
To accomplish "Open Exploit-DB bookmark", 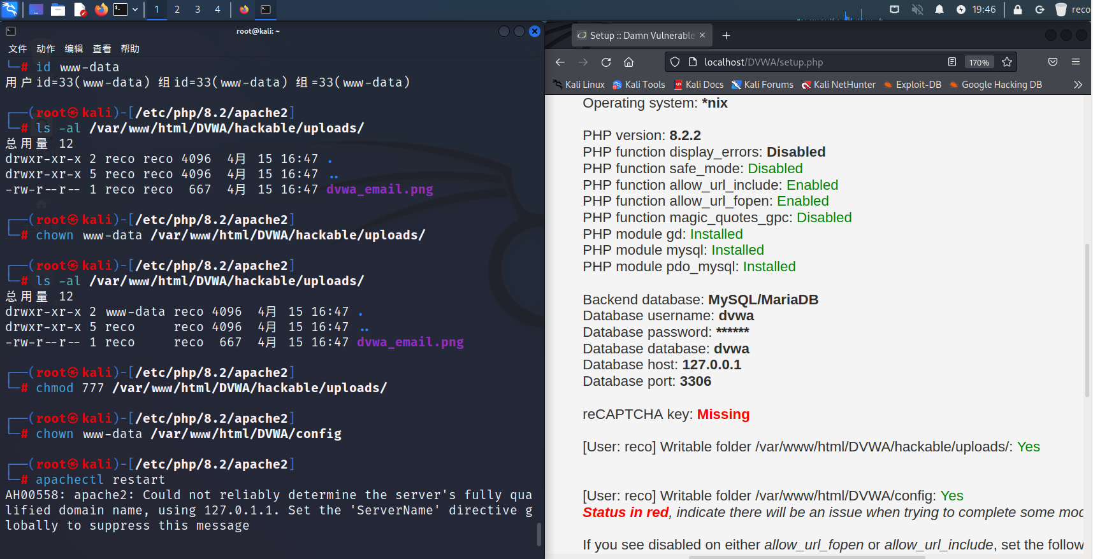I will pyautogui.click(x=912, y=85).
